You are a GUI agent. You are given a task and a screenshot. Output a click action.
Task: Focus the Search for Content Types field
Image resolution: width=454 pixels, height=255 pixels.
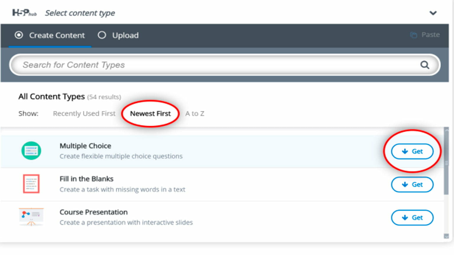click(x=225, y=65)
